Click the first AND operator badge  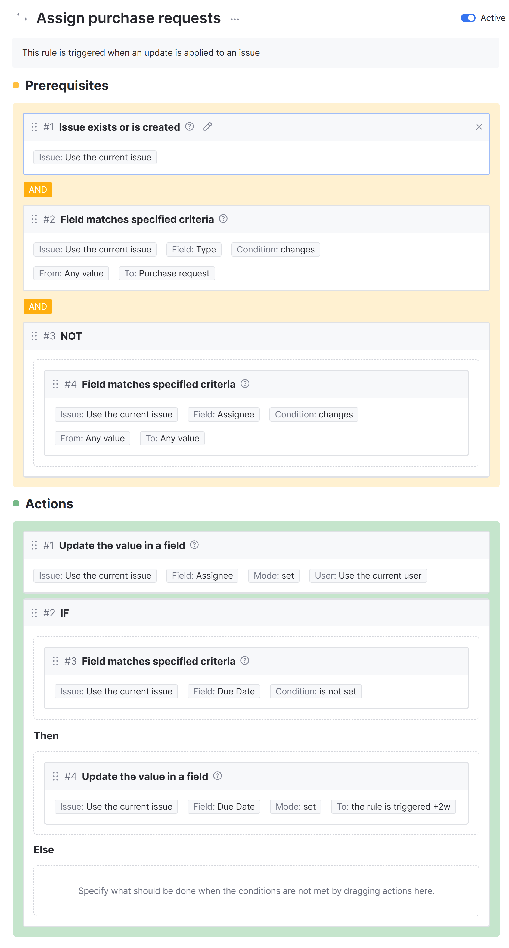click(x=38, y=189)
